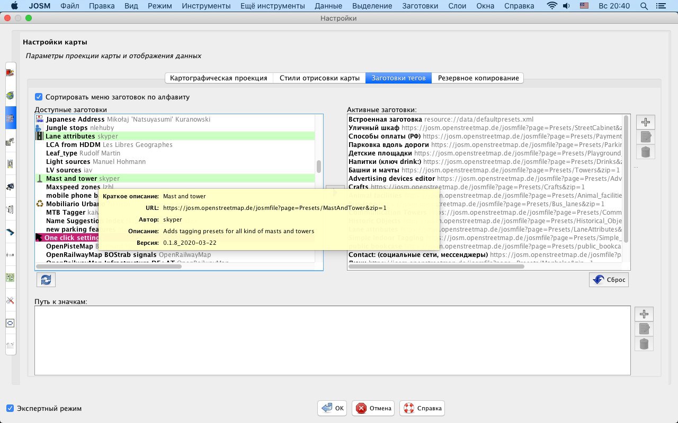Select Leaf_type preset row

[175, 153]
